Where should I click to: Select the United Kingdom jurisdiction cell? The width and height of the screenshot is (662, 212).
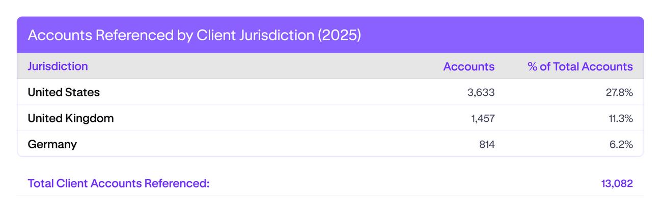tap(71, 118)
